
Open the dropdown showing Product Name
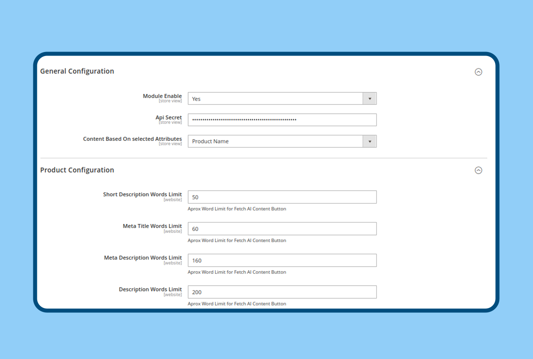click(275, 141)
